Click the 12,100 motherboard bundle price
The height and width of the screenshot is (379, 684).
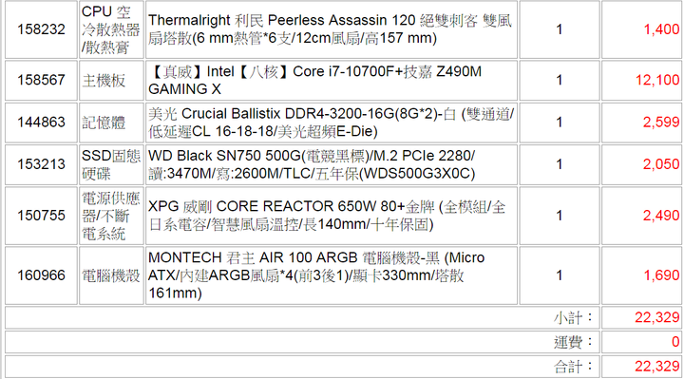tap(657, 80)
